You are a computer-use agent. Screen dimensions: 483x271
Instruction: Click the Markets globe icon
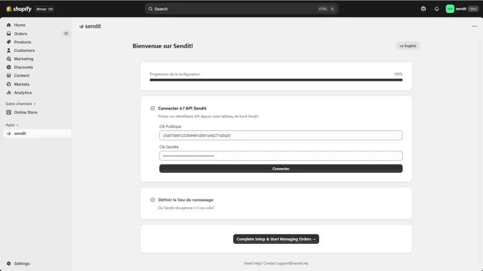click(8, 84)
